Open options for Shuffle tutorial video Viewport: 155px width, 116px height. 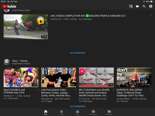113,90
